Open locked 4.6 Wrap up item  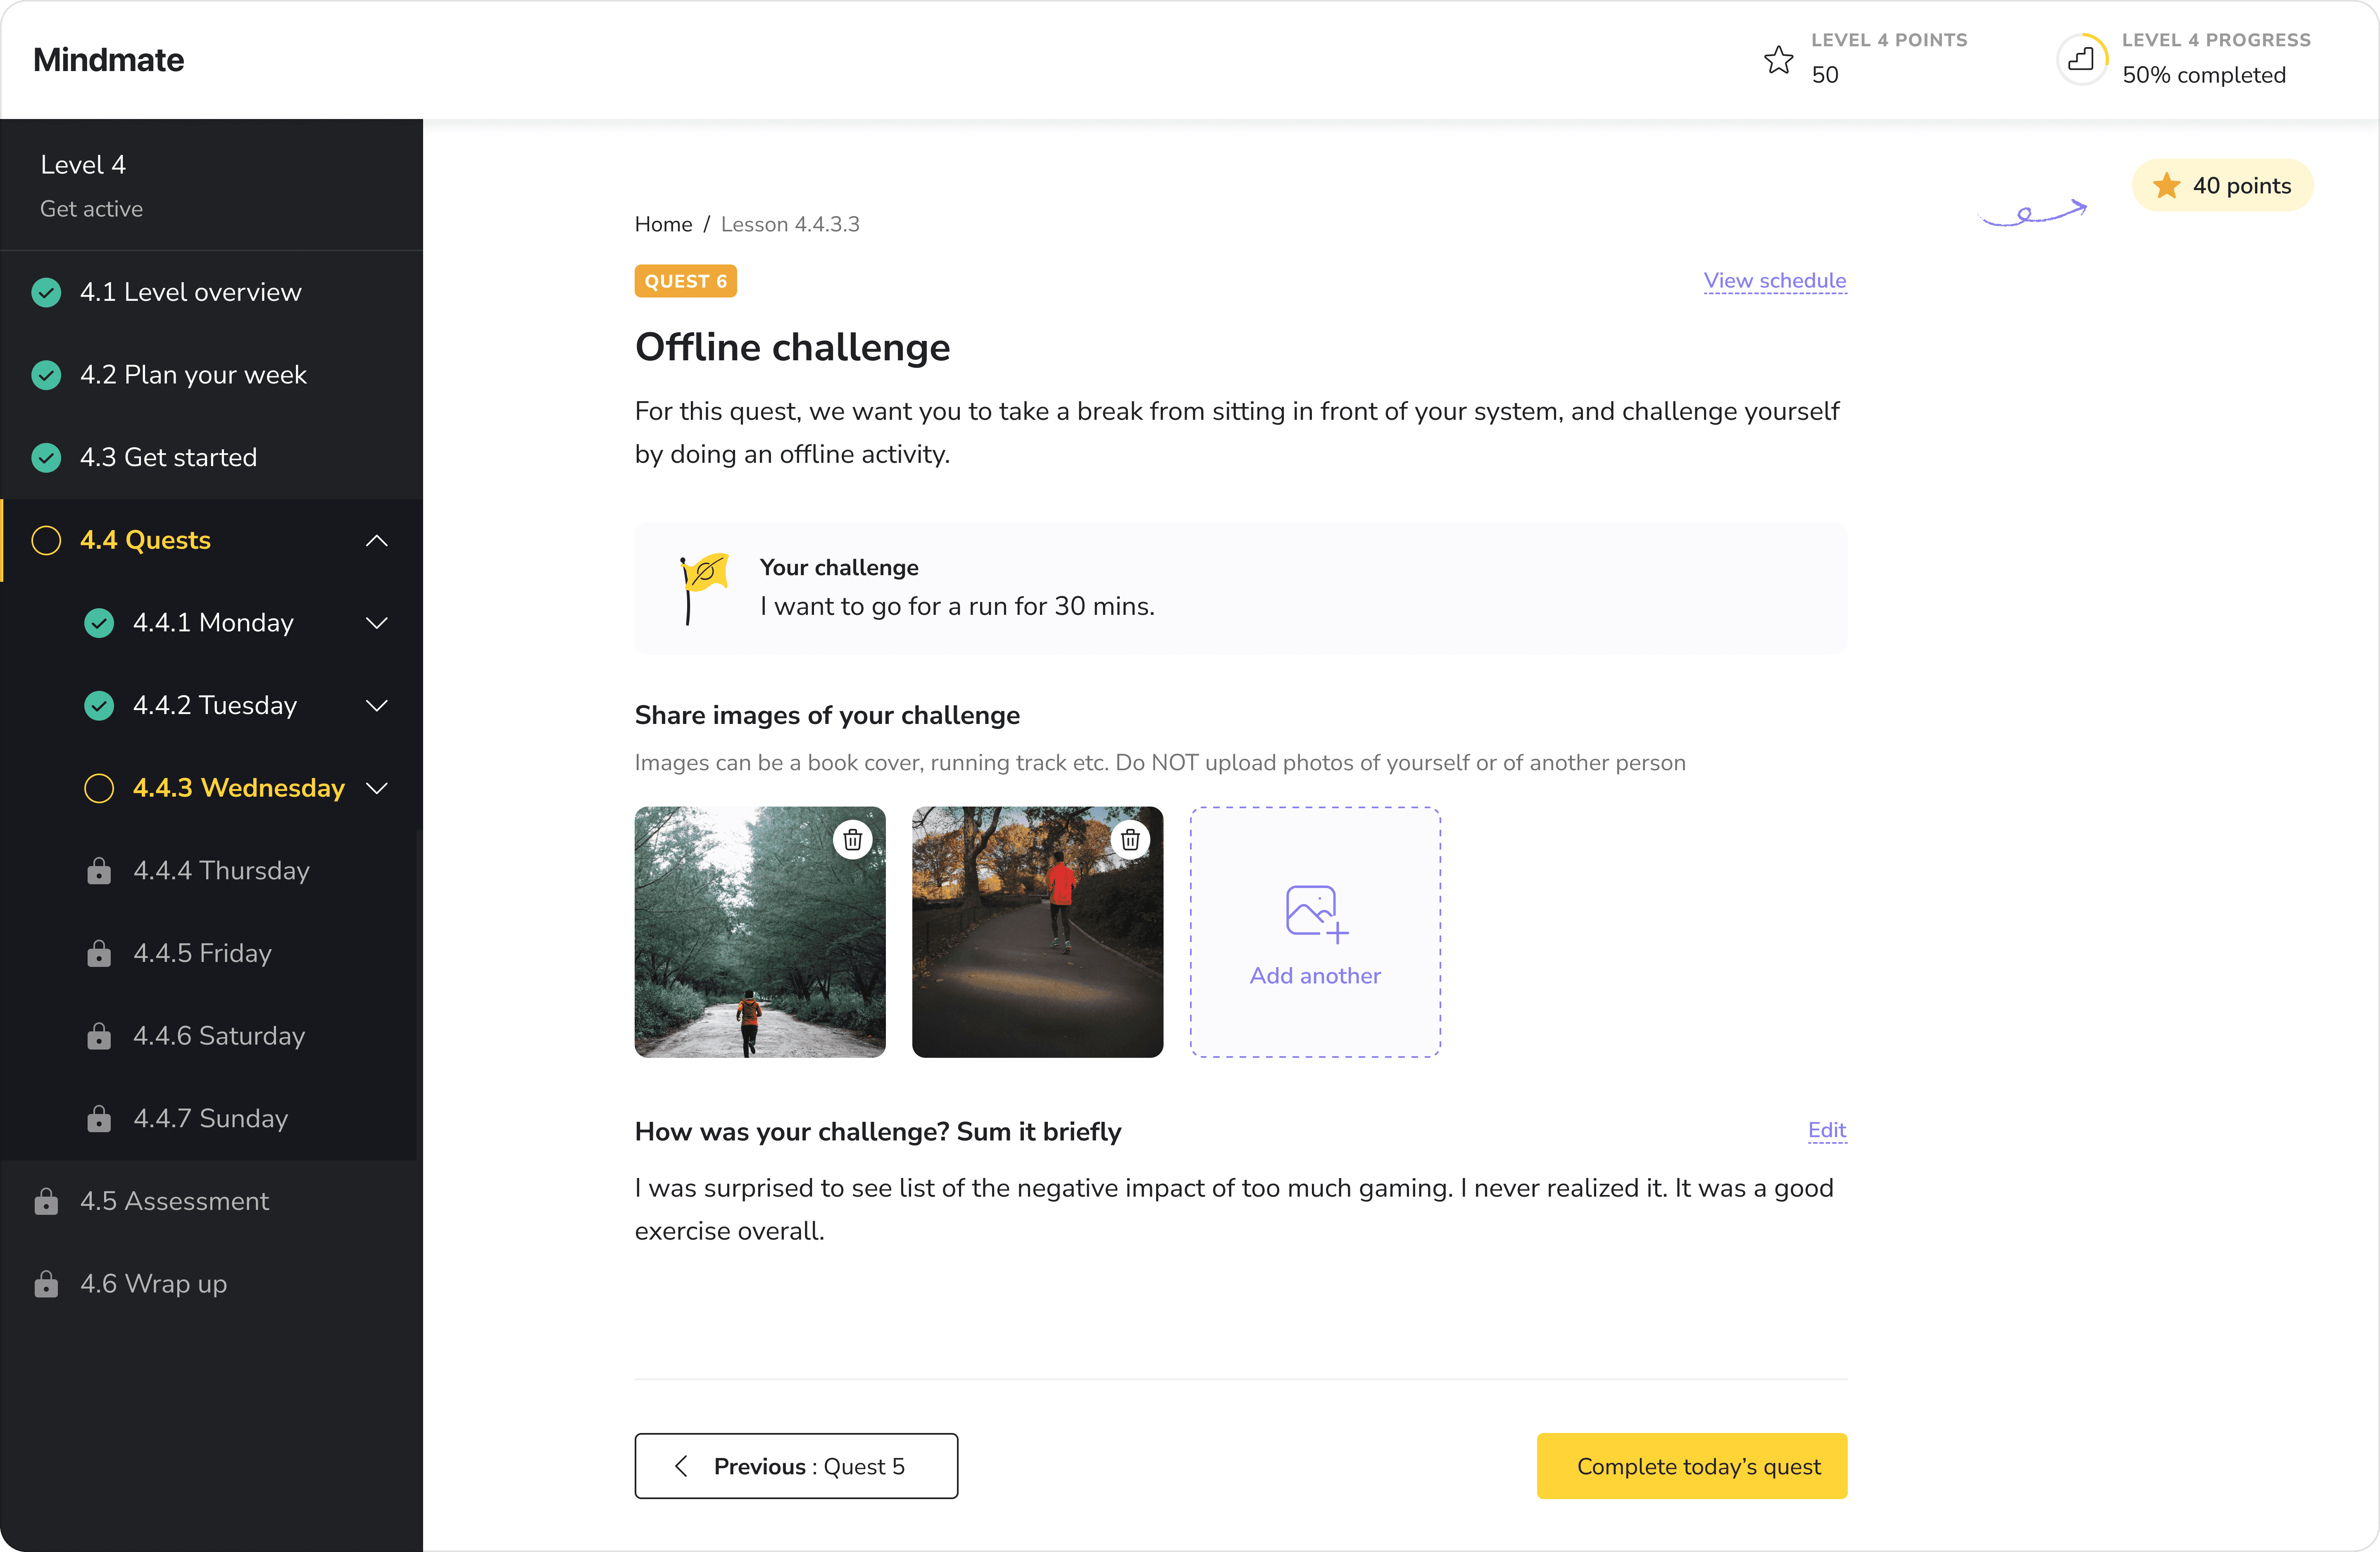pyautogui.click(x=211, y=1284)
